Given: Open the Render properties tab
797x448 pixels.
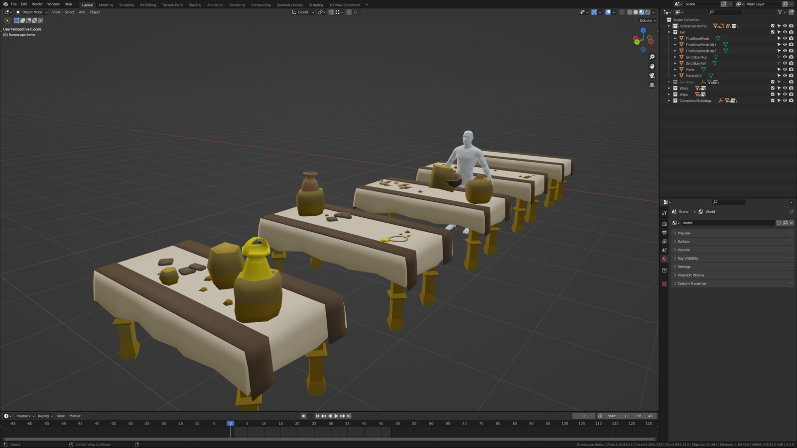Looking at the screenshot, I should tap(664, 224).
